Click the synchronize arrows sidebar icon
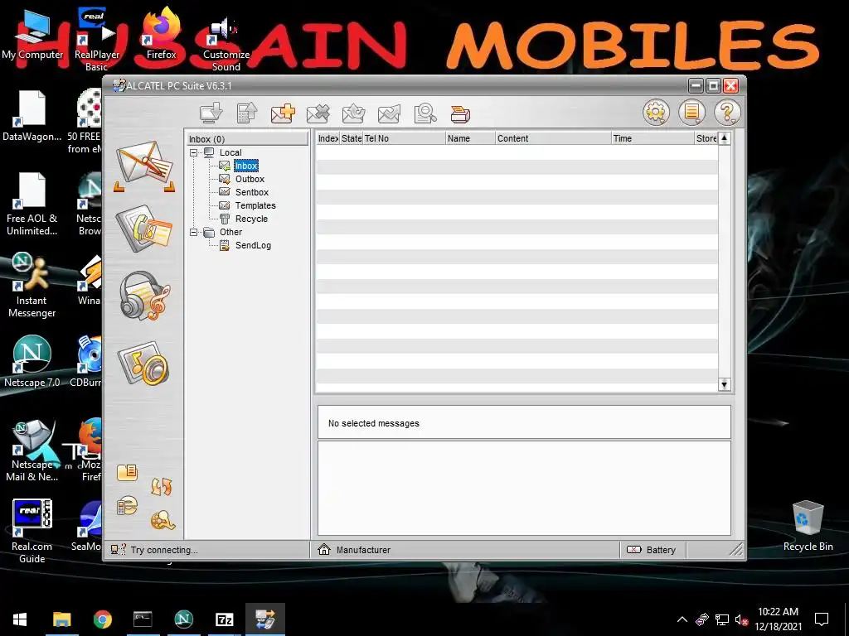This screenshot has height=636, width=849. [162, 486]
